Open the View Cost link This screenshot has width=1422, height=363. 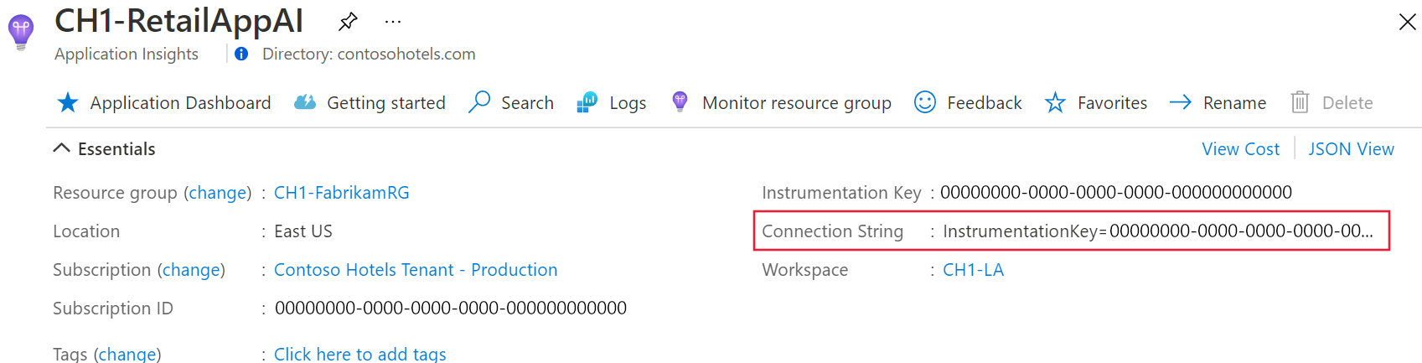point(1240,149)
